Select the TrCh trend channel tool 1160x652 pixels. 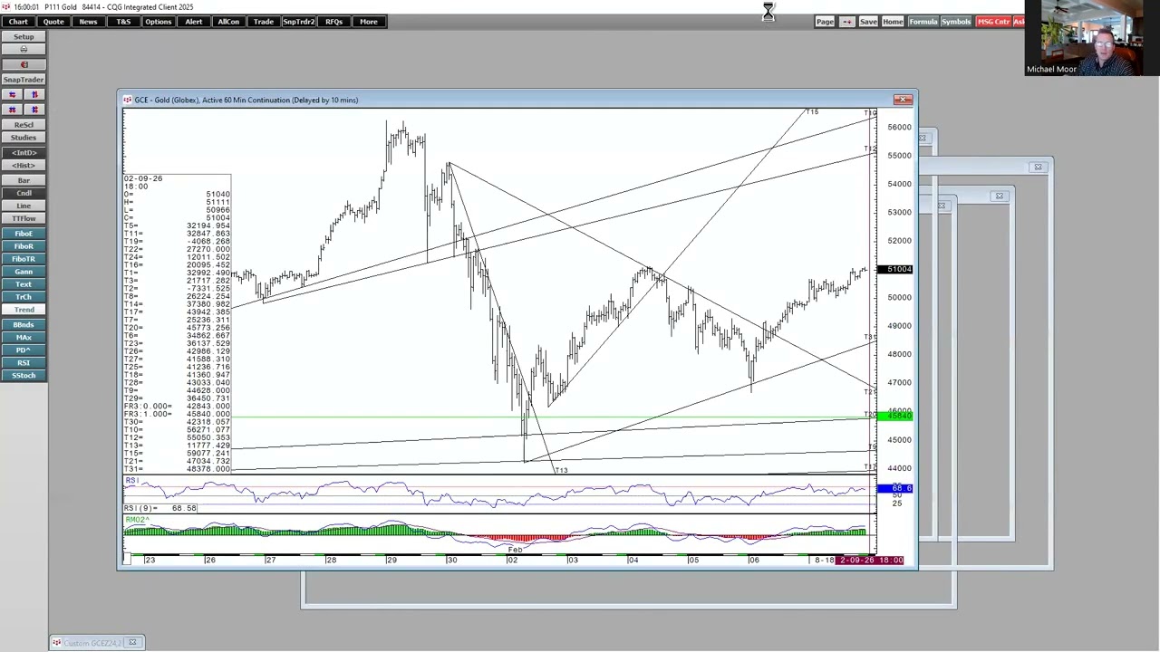point(24,297)
